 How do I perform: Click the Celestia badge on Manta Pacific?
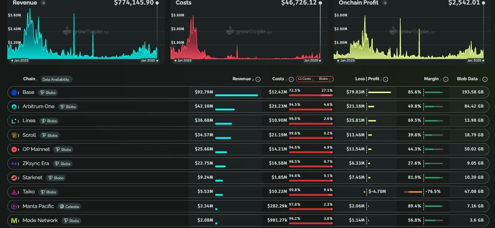click(x=69, y=207)
